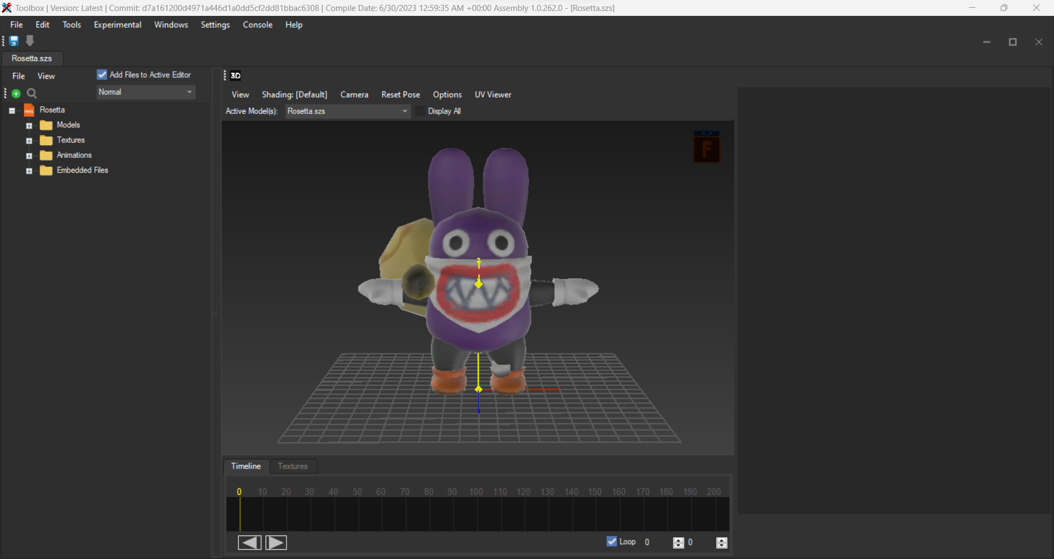Click the green add file icon
Viewport: 1054px width, 559px height.
tap(16, 94)
